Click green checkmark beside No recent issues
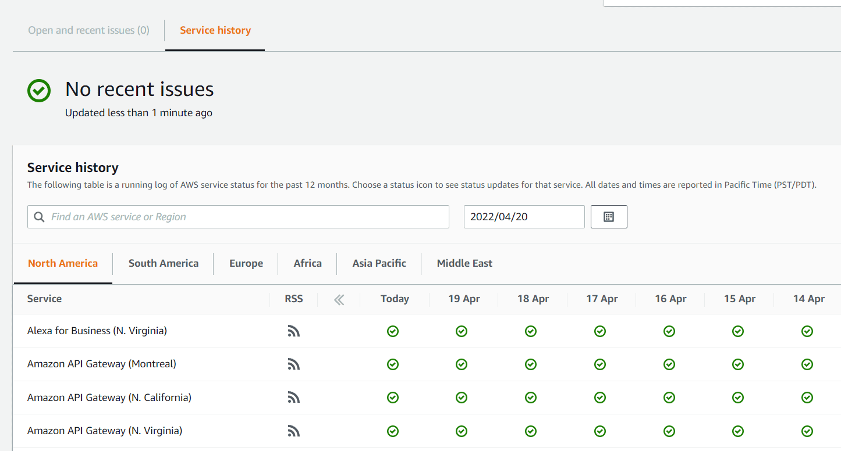The width and height of the screenshot is (841, 451). pos(38,90)
